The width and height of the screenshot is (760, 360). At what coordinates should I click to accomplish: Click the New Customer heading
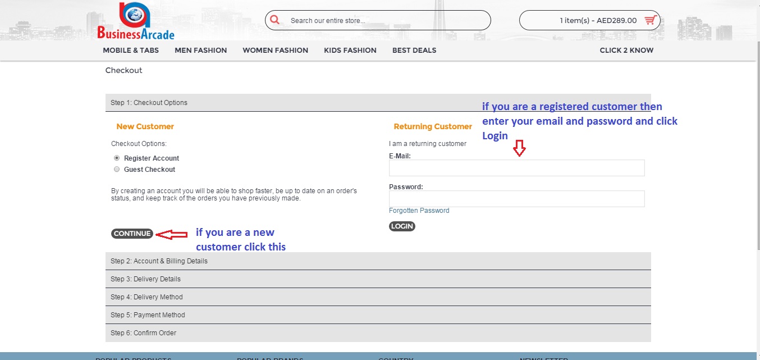[x=145, y=126]
